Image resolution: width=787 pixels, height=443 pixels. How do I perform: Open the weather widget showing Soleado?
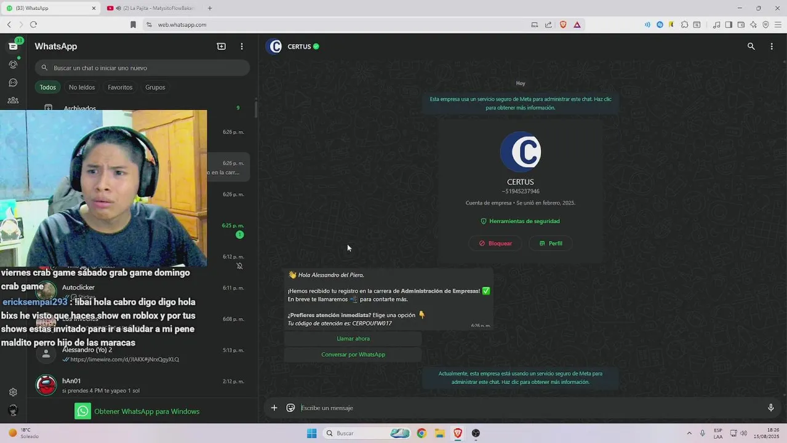[x=23, y=433]
